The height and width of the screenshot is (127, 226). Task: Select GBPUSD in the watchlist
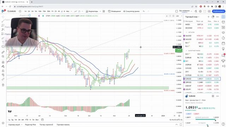(202, 82)
